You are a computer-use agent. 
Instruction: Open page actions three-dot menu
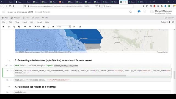(93, 6)
